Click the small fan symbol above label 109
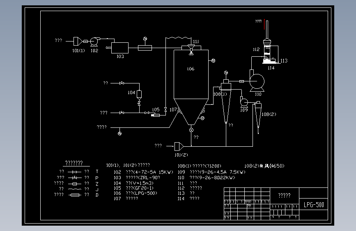The image size is (356, 231). 244,102
